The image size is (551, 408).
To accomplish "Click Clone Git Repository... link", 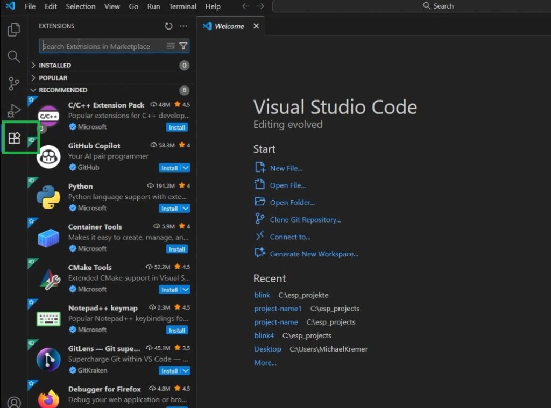I will [305, 220].
